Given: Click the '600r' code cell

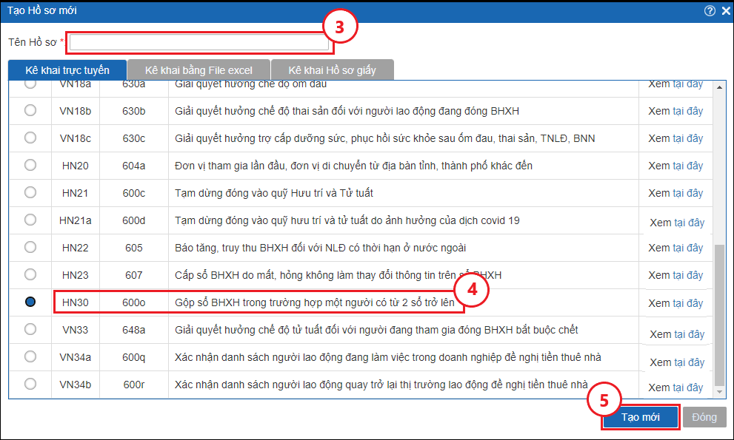Looking at the screenshot, I should (134, 385).
